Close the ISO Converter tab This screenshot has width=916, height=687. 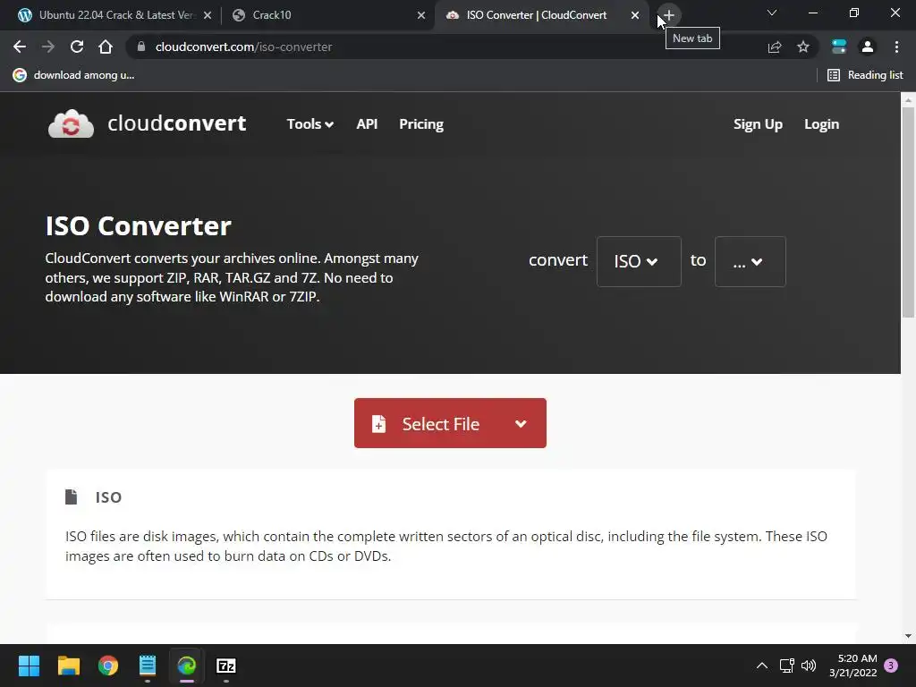pos(635,15)
